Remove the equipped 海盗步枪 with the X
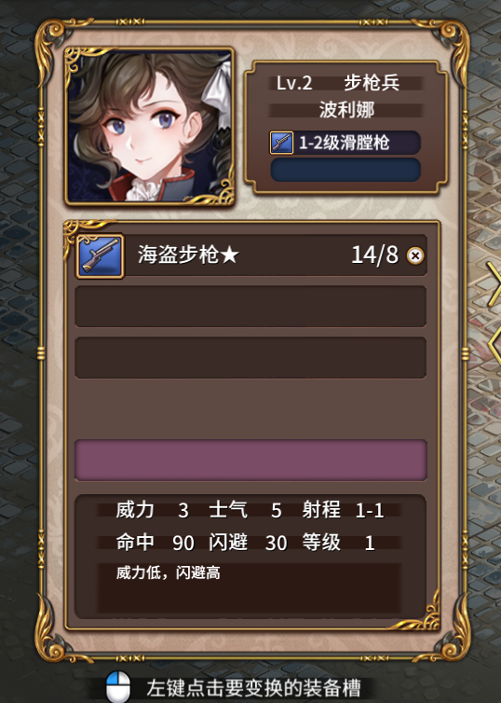Viewport: 501px width, 703px height. (x=415, y=256)
